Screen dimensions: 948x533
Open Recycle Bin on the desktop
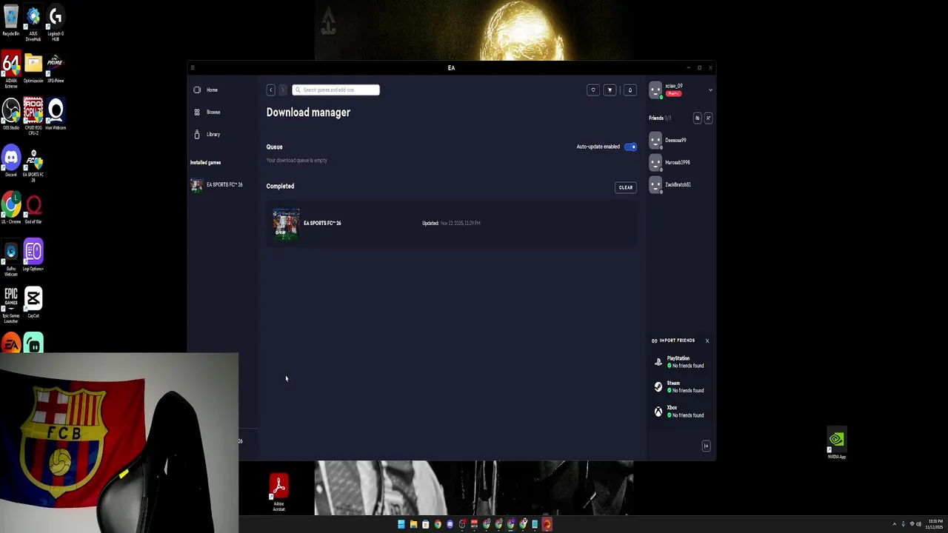pos(11,21)
